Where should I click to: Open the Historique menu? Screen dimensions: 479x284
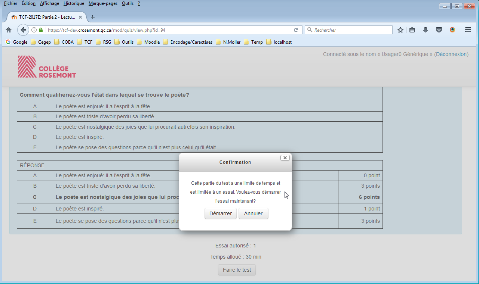click(x=74, y=3)
